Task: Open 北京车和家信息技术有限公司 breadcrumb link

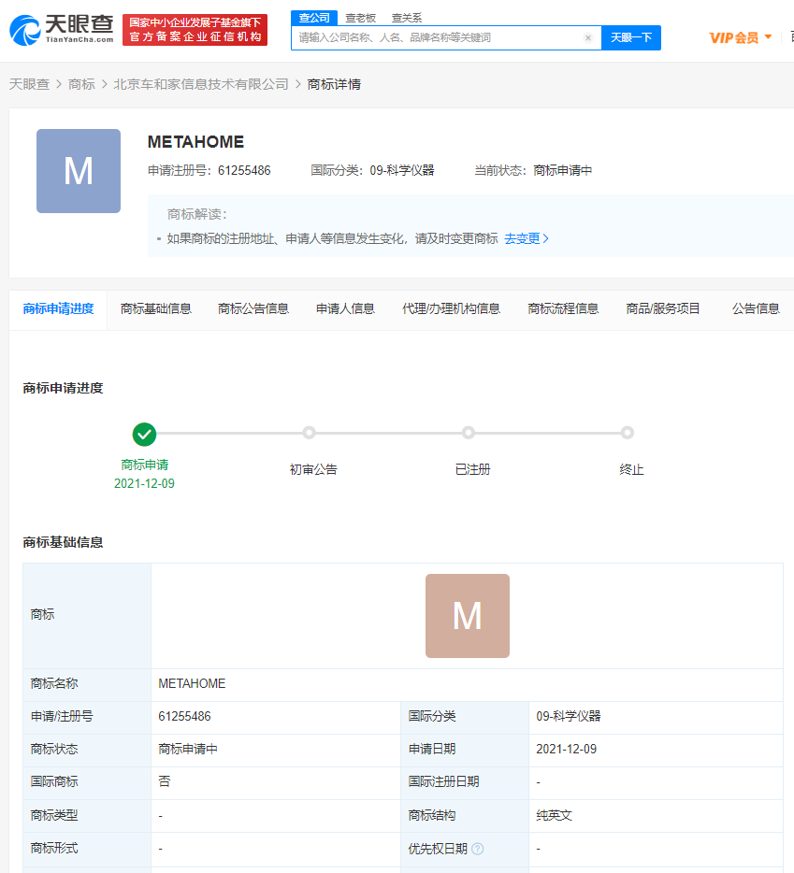Action: (x=201, y=84)
